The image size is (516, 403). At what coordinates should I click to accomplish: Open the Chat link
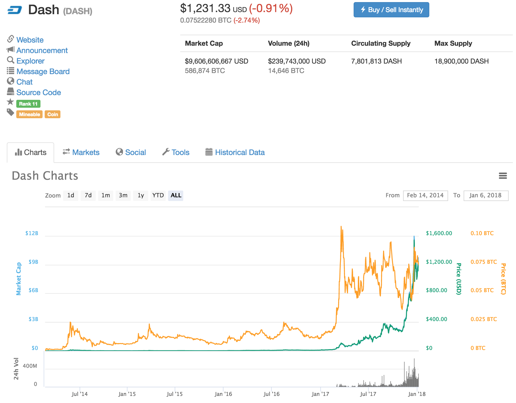[x=24, y=82]
